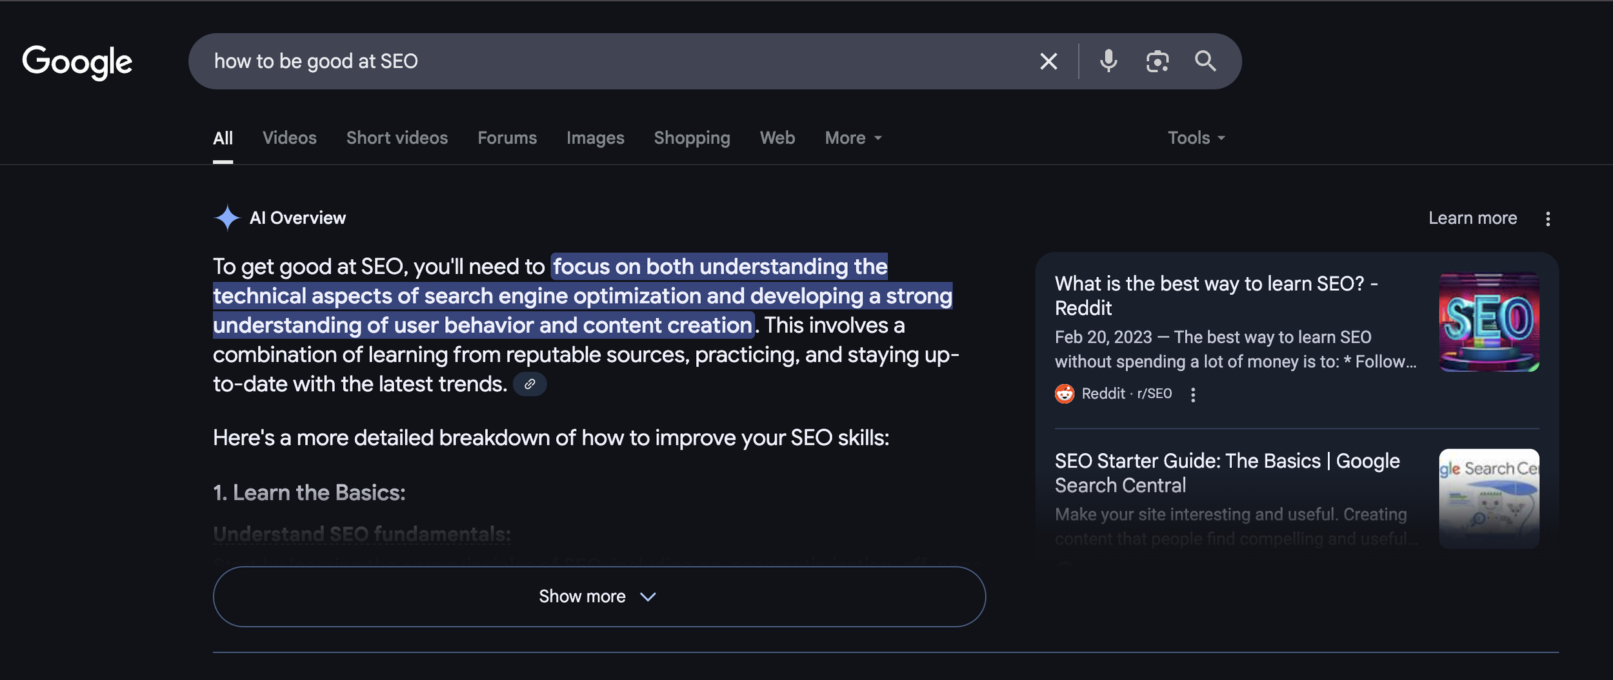Click the Google logo
The height and width of the screenshot is (680, 1613).
pos(77,62)
